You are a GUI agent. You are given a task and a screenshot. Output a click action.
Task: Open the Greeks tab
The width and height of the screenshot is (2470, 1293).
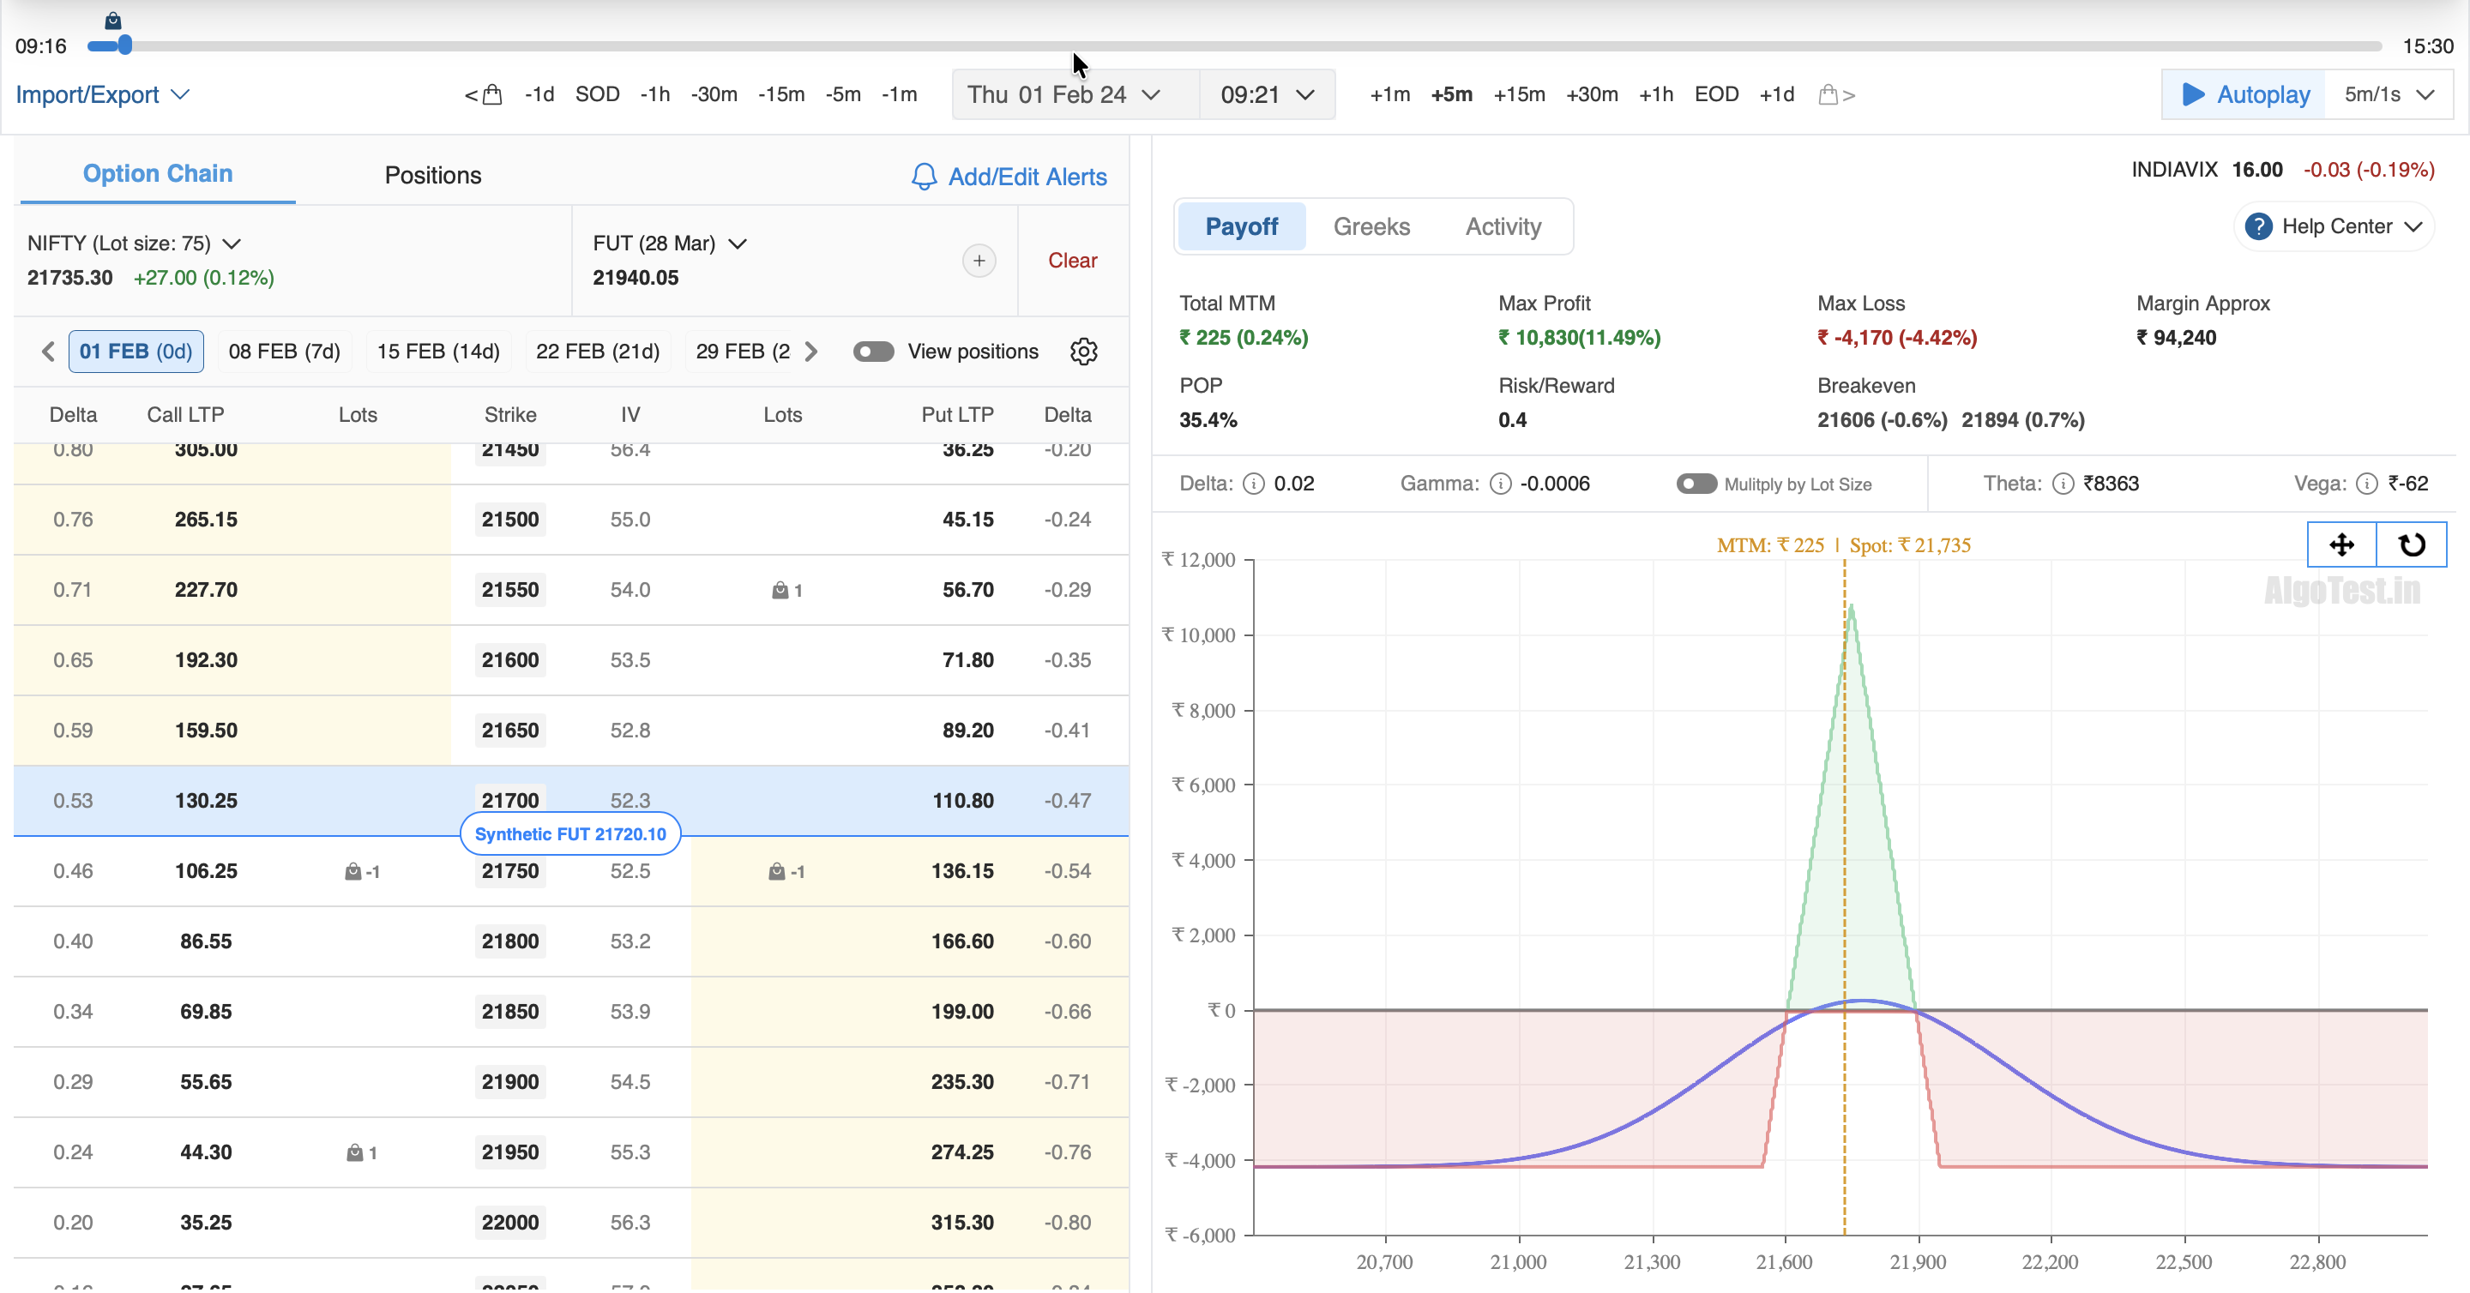click(1371, 227)
